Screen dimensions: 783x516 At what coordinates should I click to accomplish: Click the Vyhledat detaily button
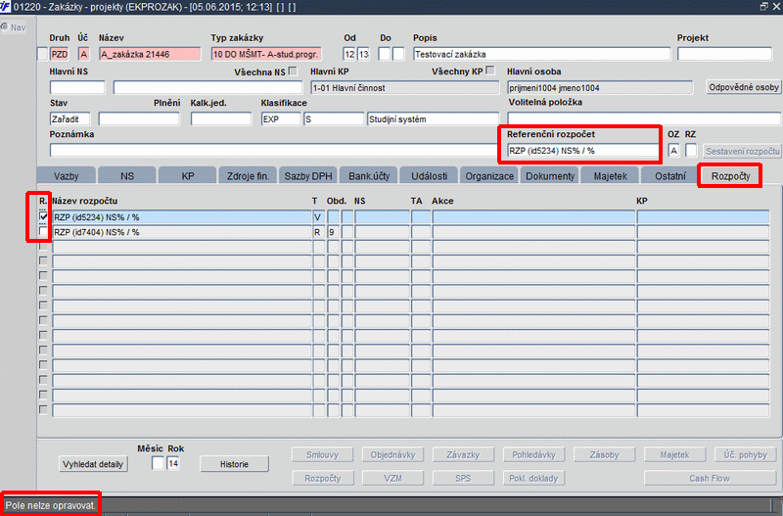(93, 464)
